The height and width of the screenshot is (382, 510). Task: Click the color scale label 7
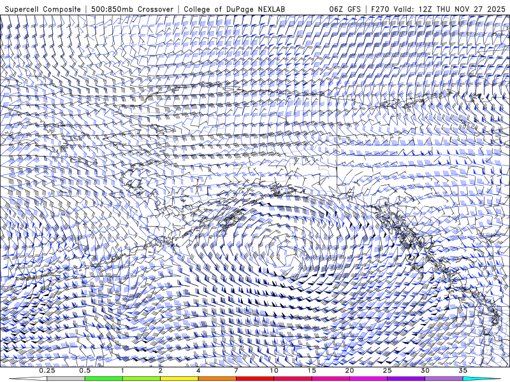pyautogui.click(x=236, y=371)
